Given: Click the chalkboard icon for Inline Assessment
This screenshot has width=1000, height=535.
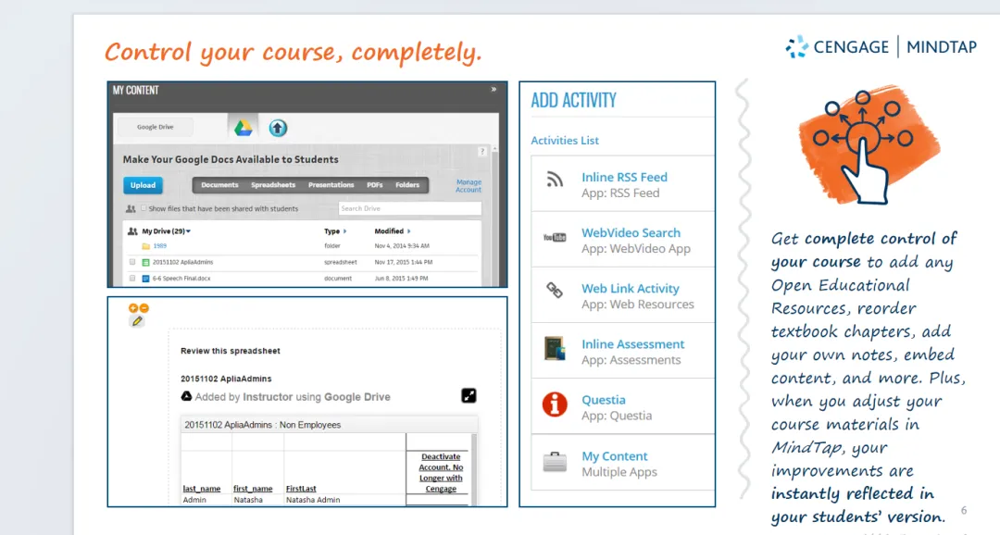Looking at the screenshot, I should point(555,348).
